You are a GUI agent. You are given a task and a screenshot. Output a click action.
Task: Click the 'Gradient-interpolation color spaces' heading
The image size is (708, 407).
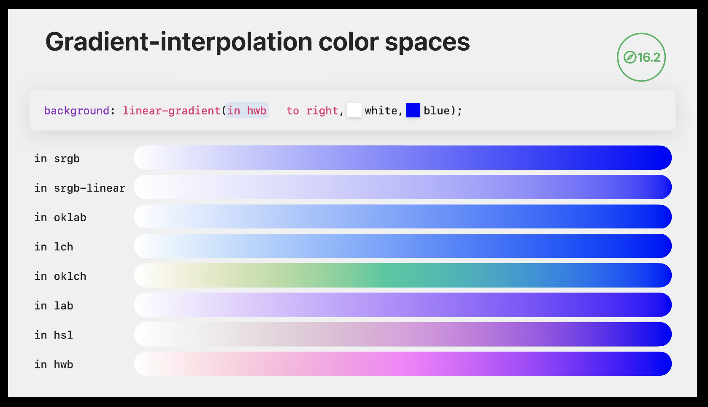[257, 42]
